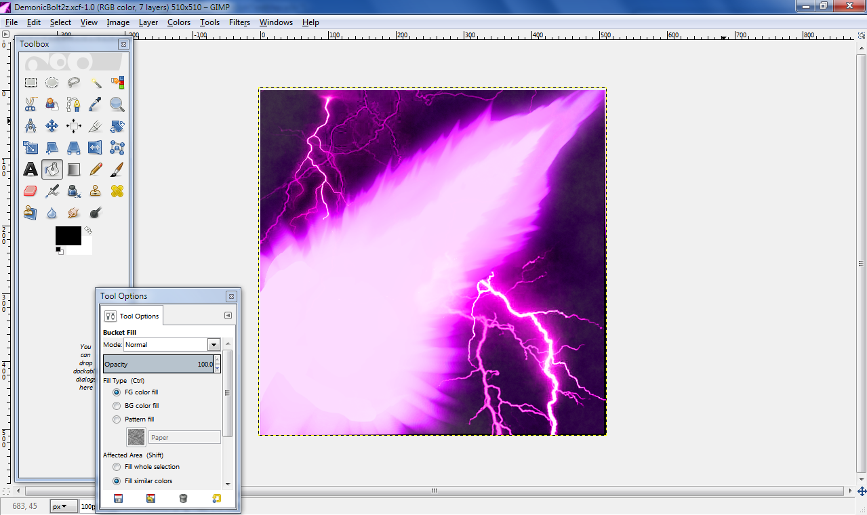This screenshot has height=515, width=867.
Task: Click the white background color swatch
Action: (87, 248)
